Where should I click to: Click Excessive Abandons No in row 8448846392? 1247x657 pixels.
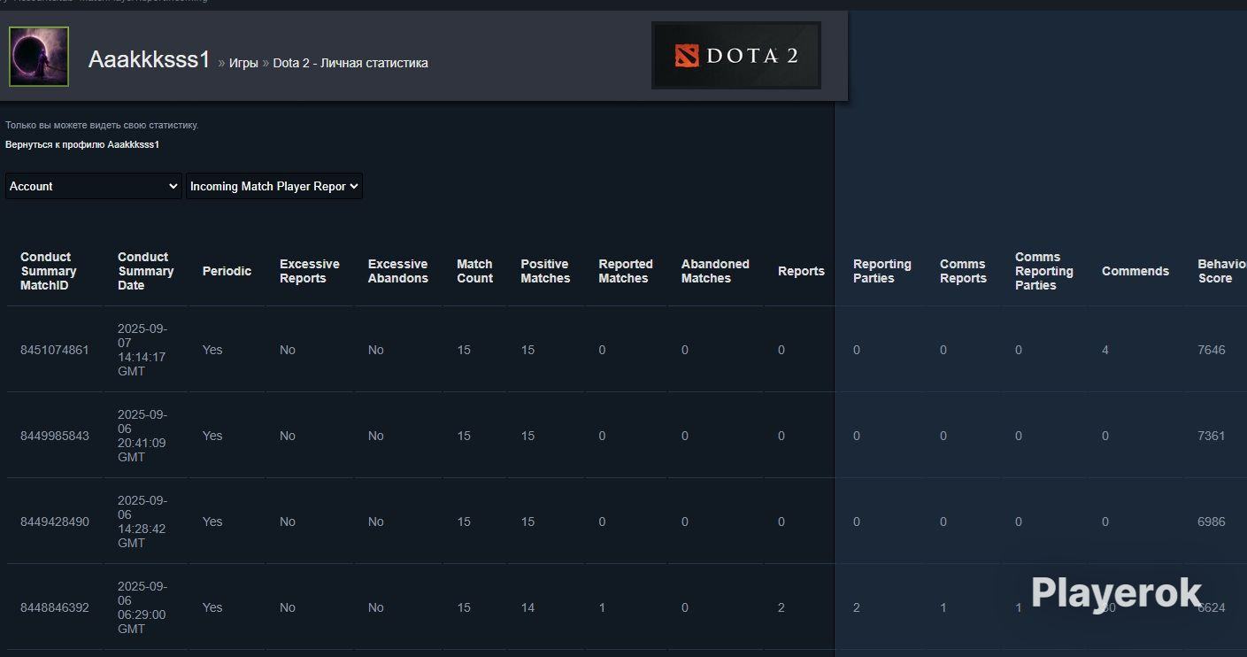(376, 607)
